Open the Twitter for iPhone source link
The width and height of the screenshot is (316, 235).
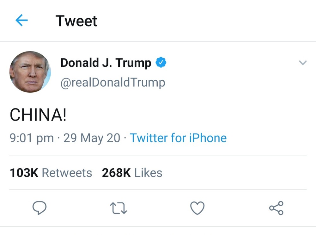(178, 138)
